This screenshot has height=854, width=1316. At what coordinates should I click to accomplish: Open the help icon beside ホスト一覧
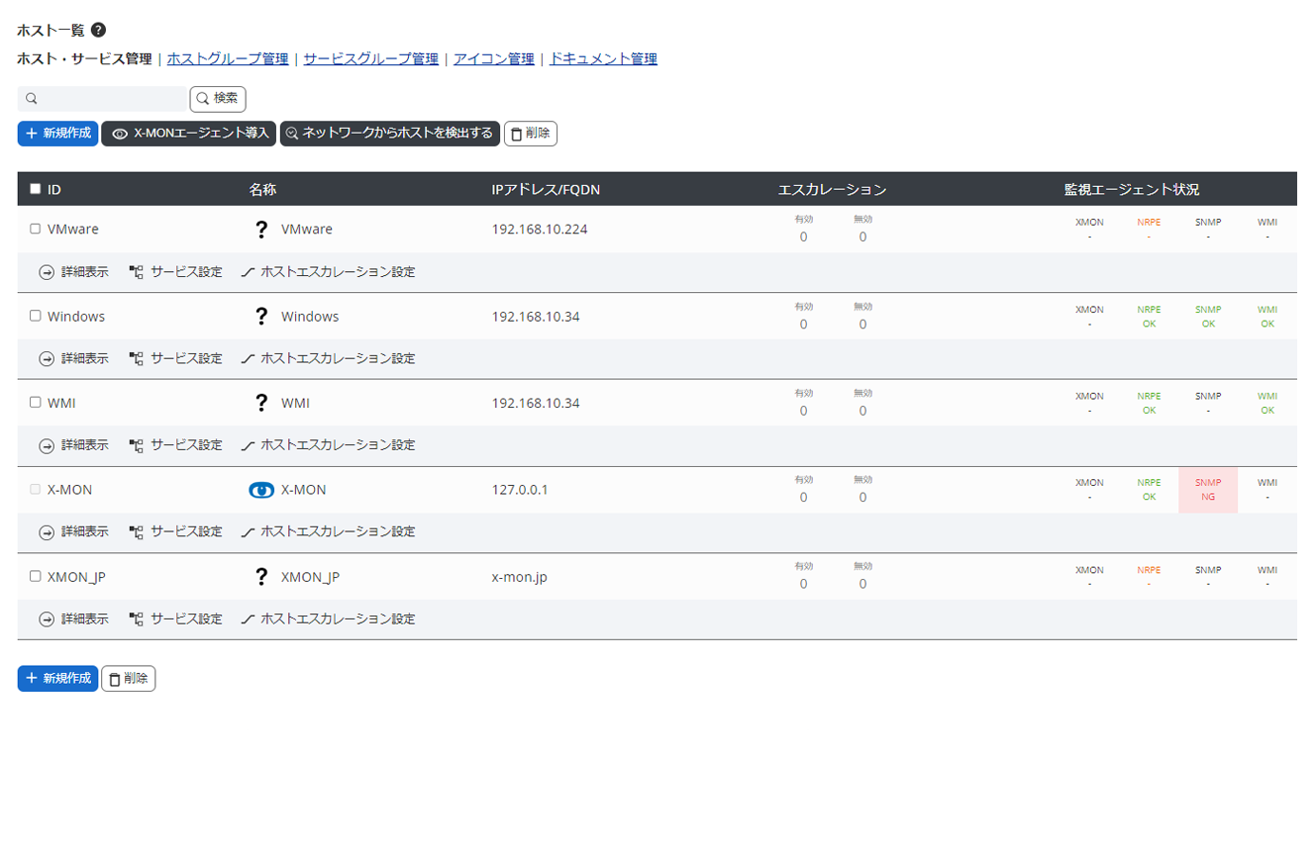coord(98,31)
